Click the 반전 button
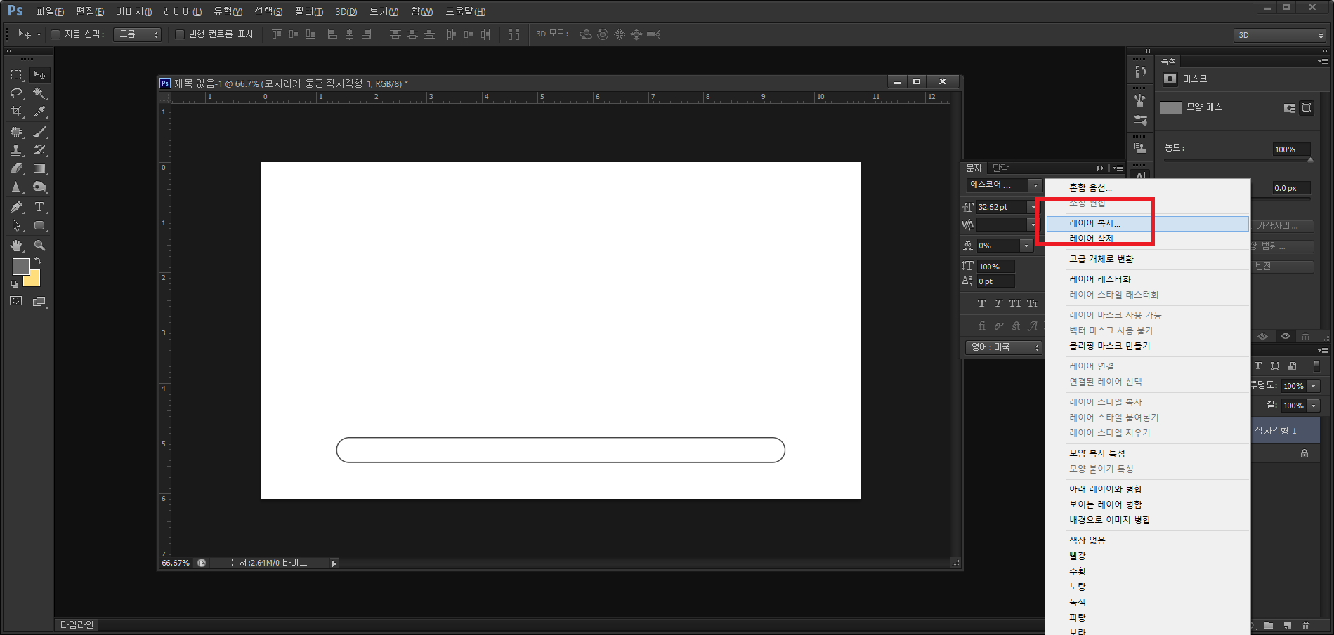The width and height of the screenshot is (1334, 635). [x=1283, y=267]
